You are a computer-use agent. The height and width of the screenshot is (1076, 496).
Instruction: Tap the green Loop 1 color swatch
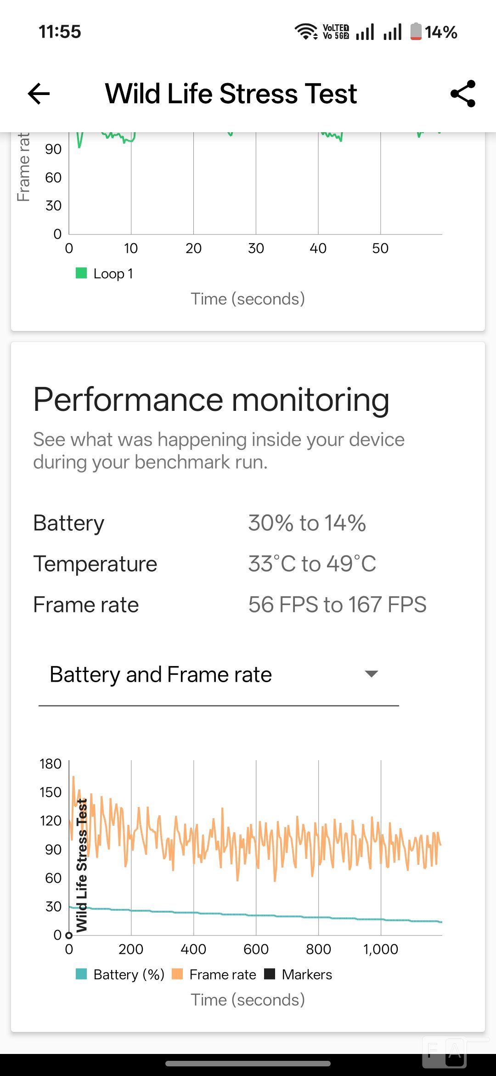point(81,273)
